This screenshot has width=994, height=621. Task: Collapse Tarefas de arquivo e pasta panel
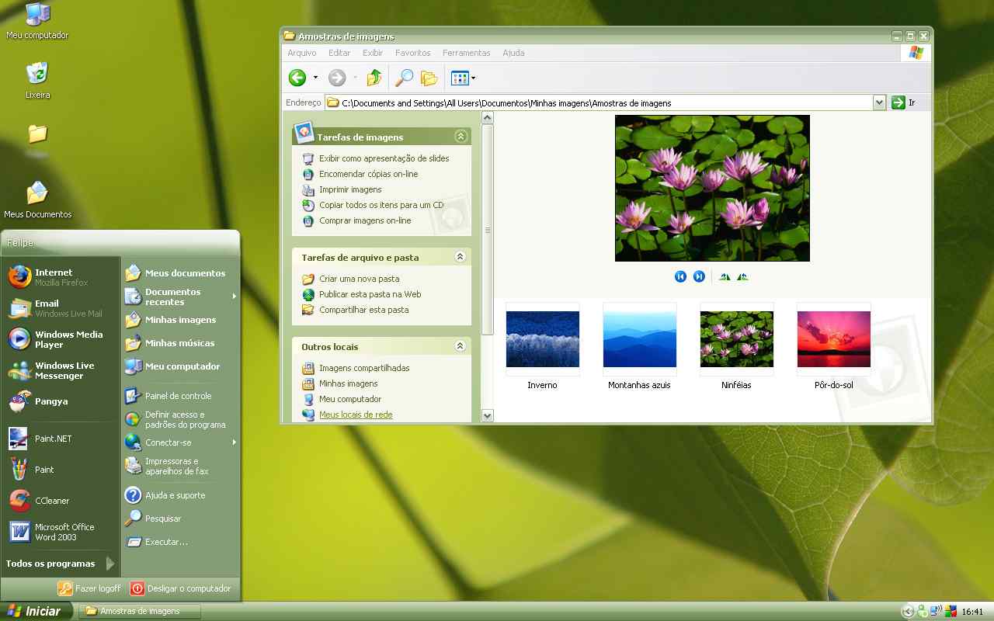(461, 257)
